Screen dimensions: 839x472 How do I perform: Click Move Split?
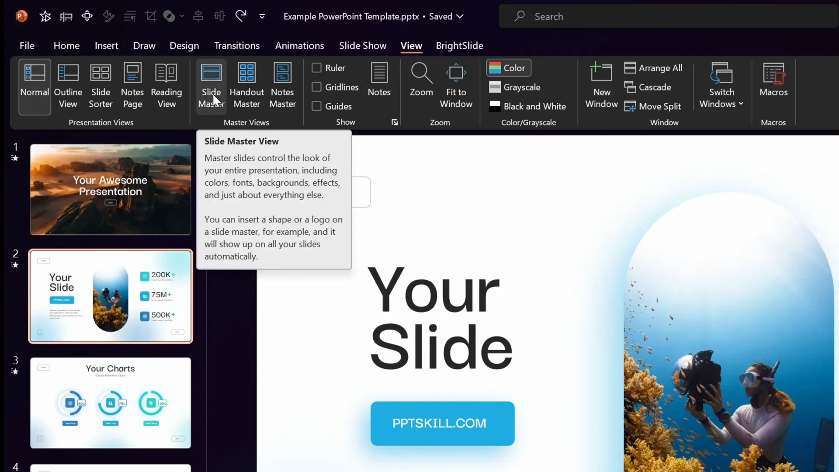point(652,106)
